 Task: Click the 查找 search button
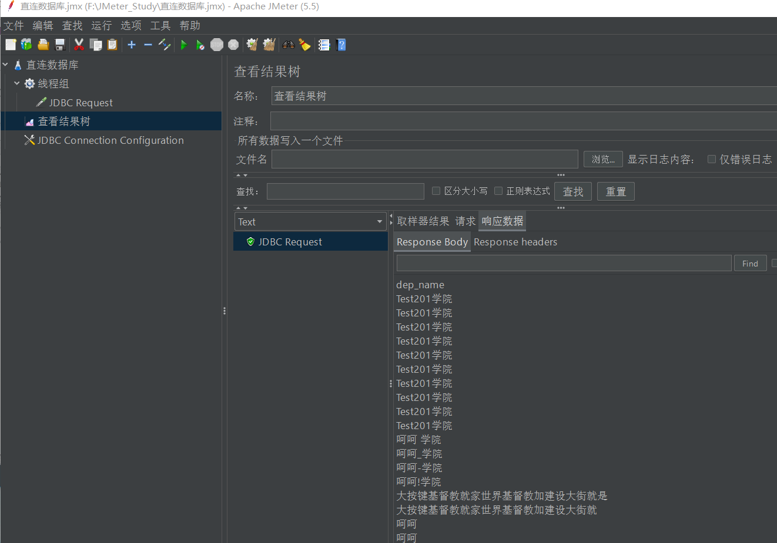573,191
